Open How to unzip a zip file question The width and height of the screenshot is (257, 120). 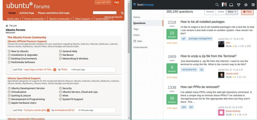[208, 56]
